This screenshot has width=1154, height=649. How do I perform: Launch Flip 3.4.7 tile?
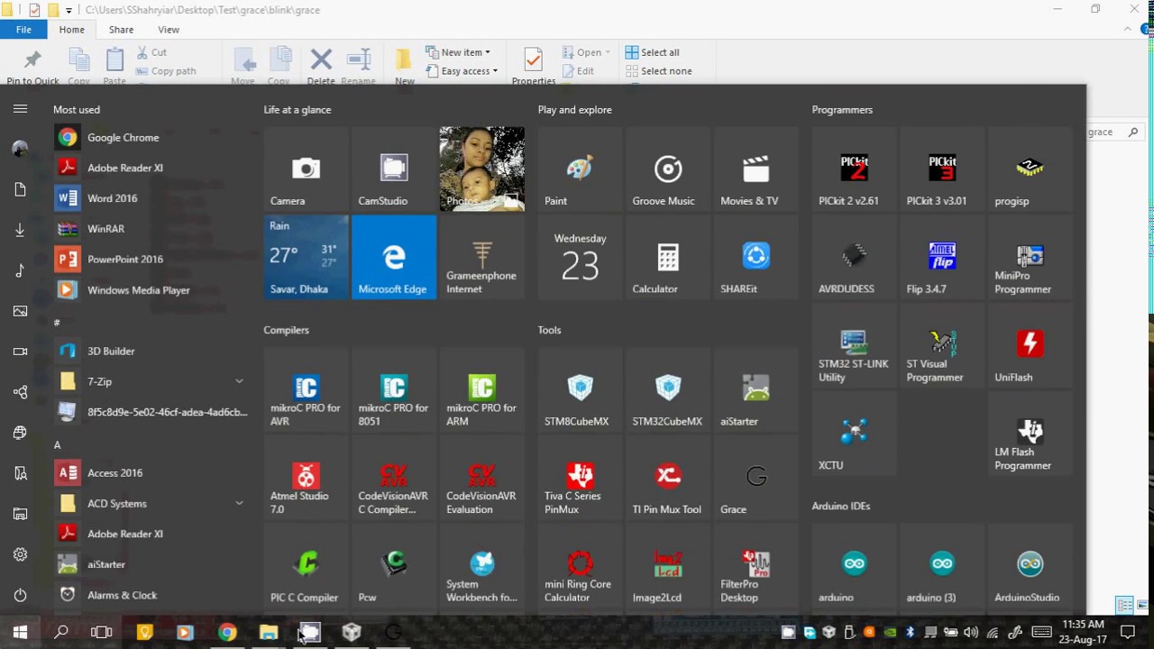(942, 257)
